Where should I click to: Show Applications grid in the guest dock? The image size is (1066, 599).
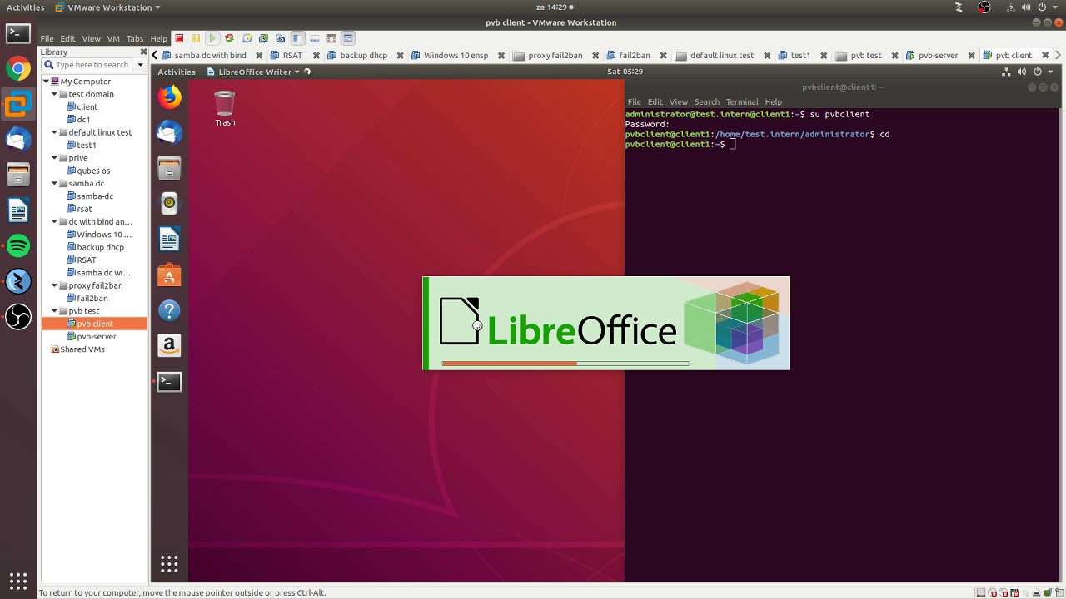tap(169, 565)
